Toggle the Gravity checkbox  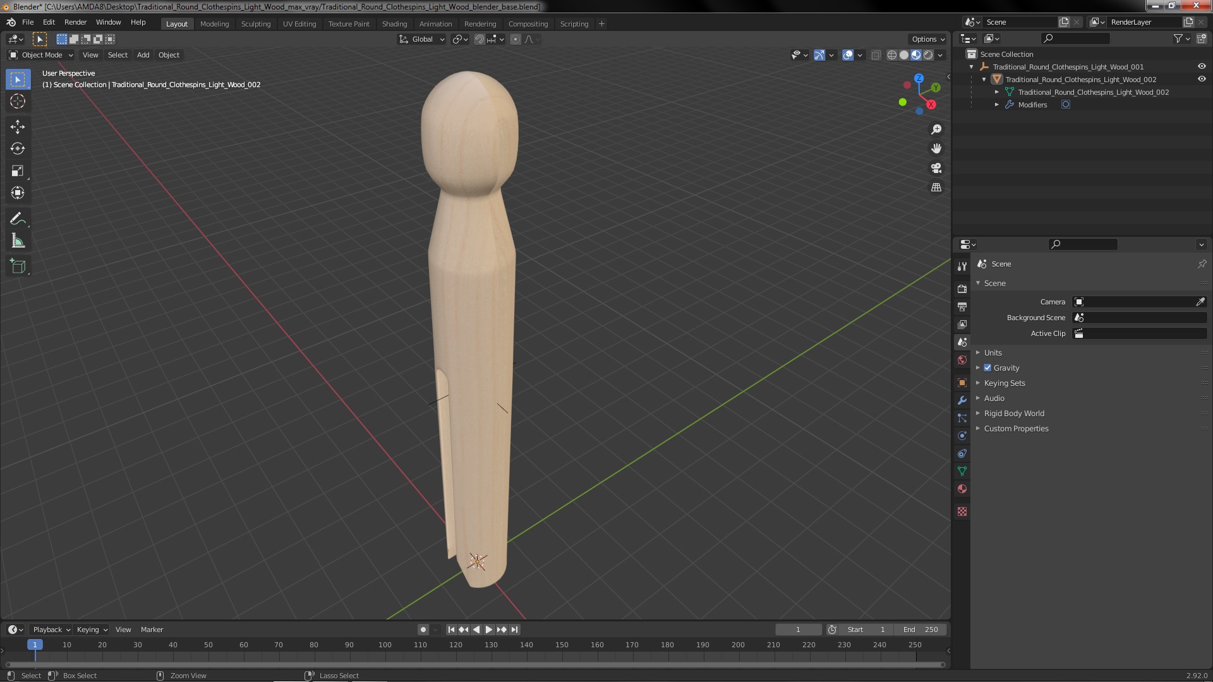tap(987, 368)
